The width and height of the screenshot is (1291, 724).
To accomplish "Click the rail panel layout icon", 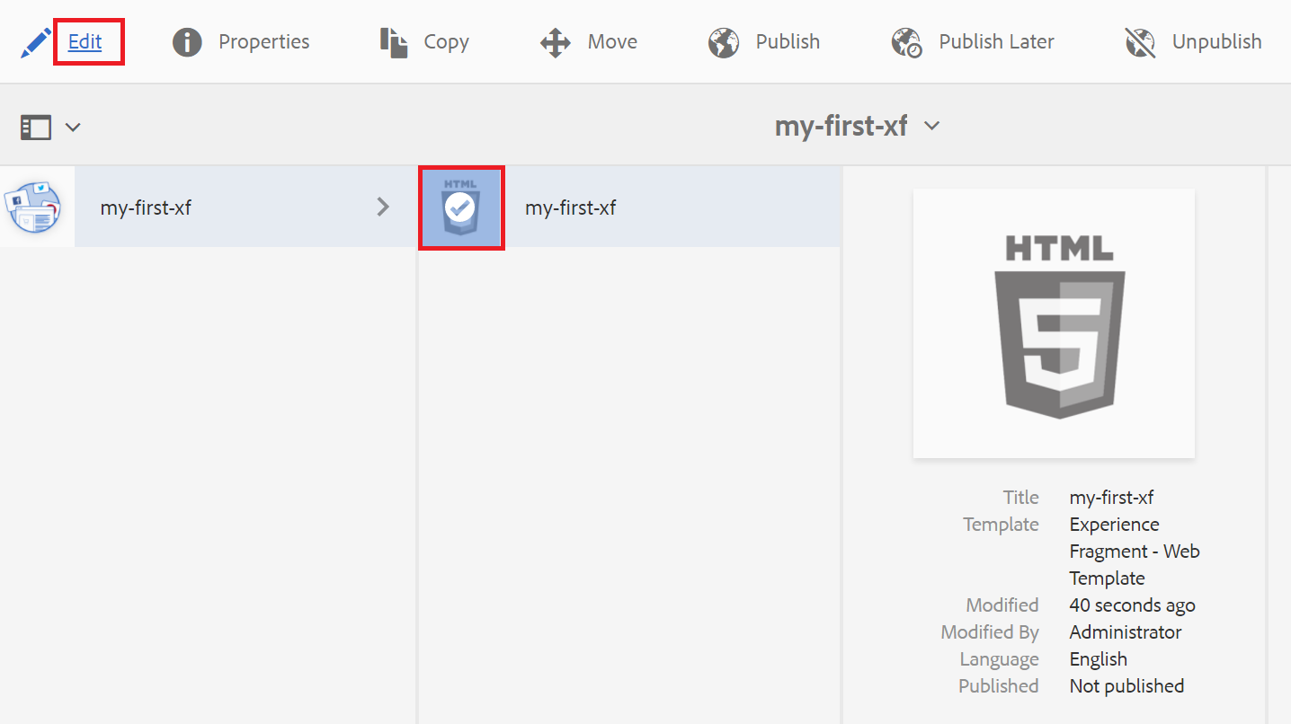I will pyautogui.click(x=36, y=128).
